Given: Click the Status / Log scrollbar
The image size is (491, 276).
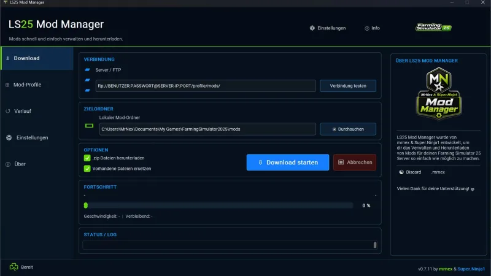Looking at the screenshot, I should coord(375,245).
